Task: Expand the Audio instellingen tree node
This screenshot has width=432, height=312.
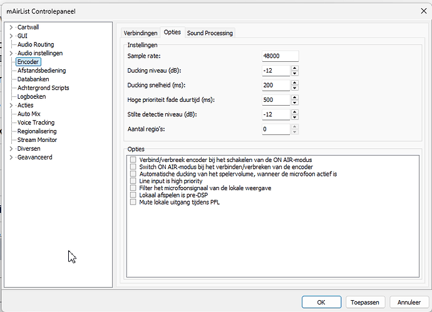Action: click(11, 54)
